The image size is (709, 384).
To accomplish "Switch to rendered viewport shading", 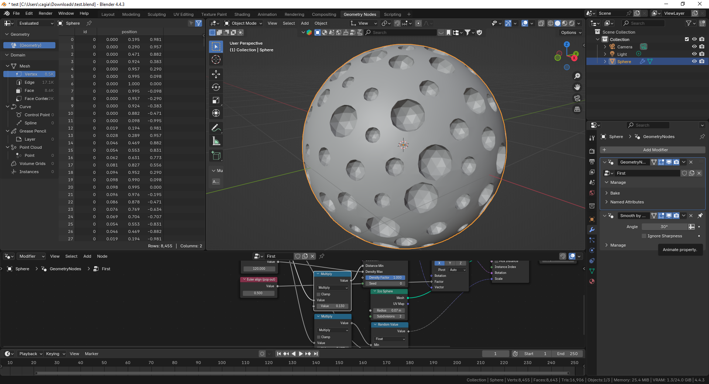I will (x=571, y=23).
